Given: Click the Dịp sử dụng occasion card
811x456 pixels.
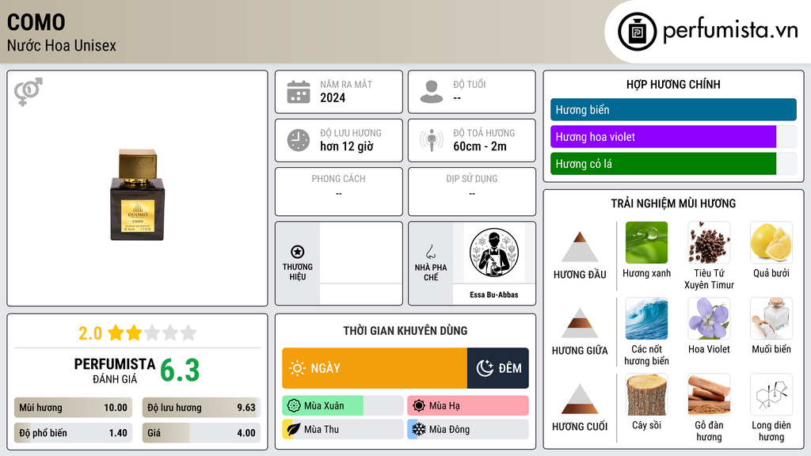Looking at the screenshot, I should pos(472,192).
